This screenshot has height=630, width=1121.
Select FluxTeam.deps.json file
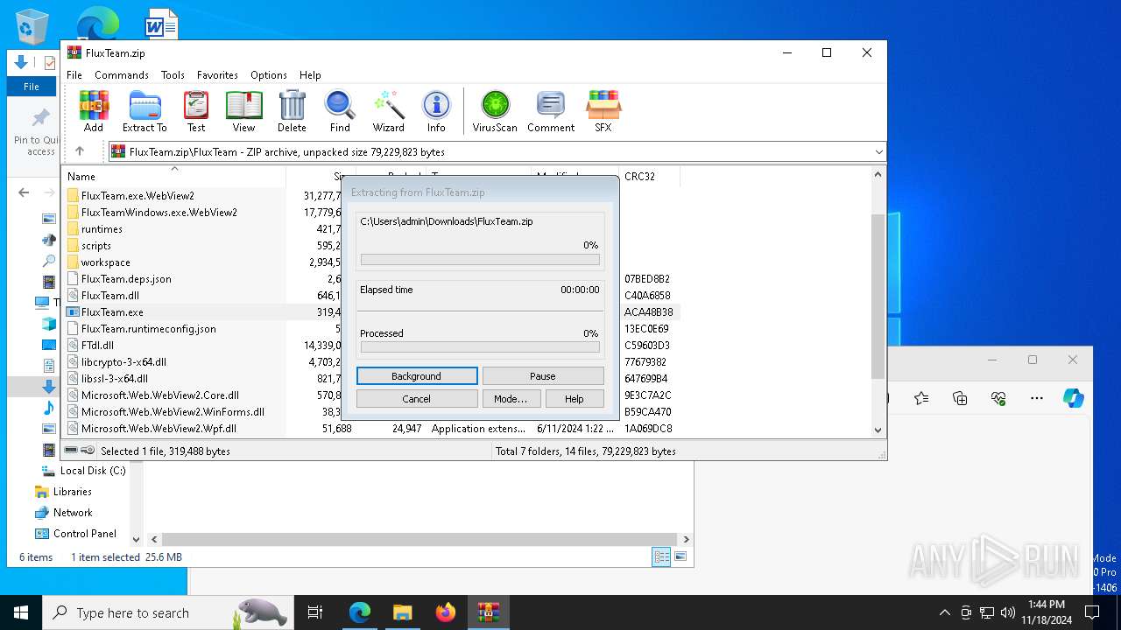click(x=126, y=279)
